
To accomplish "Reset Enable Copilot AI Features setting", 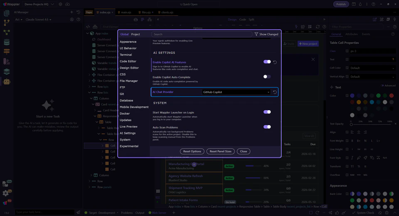I will (x=275, y=62).
